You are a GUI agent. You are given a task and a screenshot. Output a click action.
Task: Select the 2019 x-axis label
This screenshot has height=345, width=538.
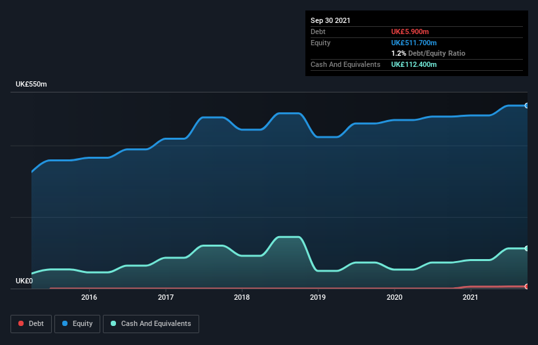click(x=318, y=297)
